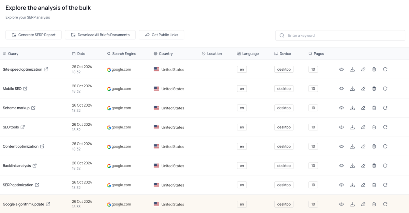The width and height of the screenshot is (409, 213).
Task: Open the Google algorithm update query text
Action: [24, 204]
